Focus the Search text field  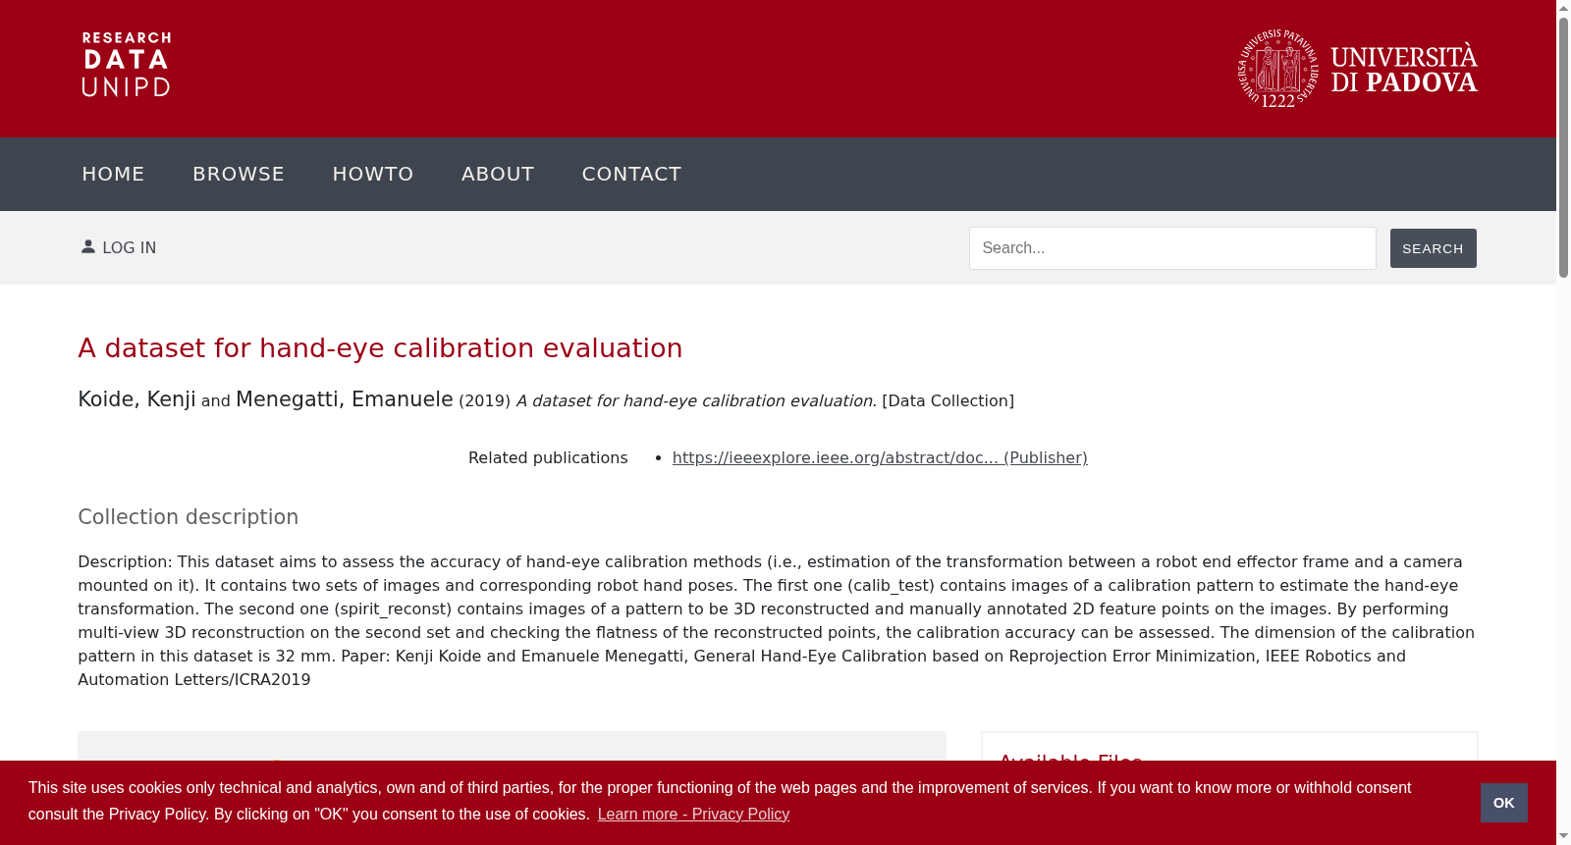(1172, 248)
